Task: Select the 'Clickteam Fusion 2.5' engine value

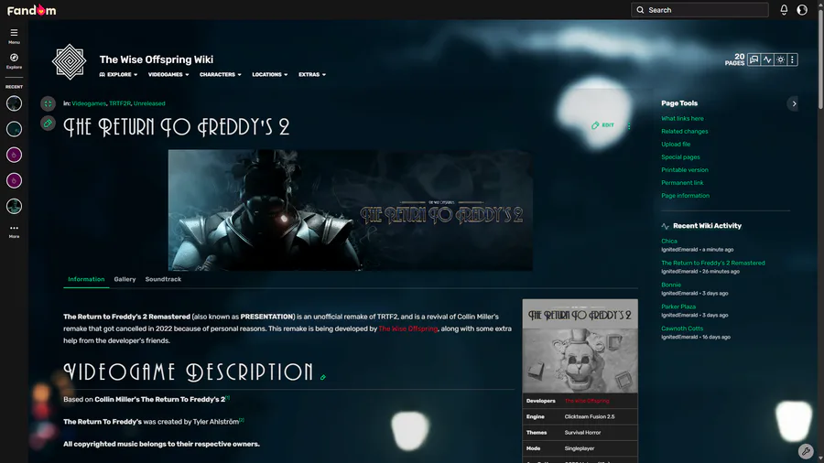Action: point(589,417)
